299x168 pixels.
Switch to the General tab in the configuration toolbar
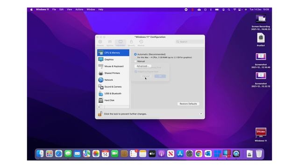tap(100, 43)
